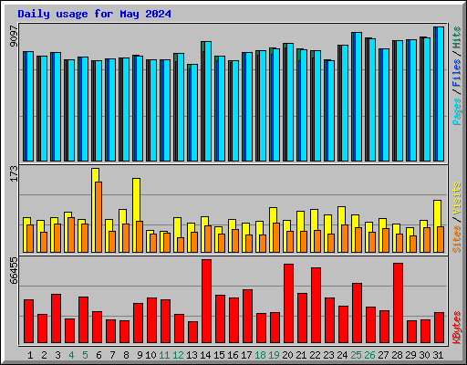Click the 'Daily usage for May 2024' title

94,14
